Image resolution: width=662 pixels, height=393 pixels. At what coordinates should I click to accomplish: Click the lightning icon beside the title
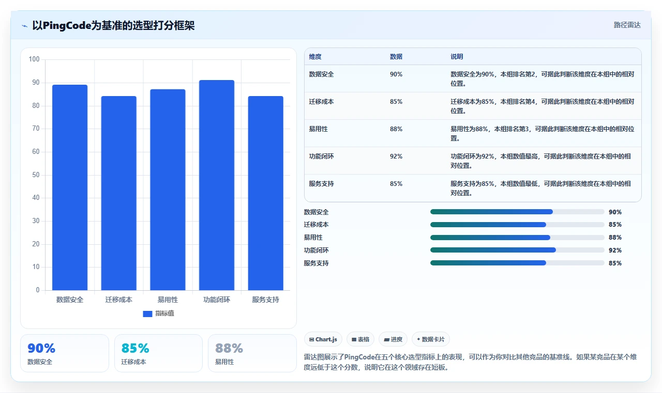click(x=24, y=26)
